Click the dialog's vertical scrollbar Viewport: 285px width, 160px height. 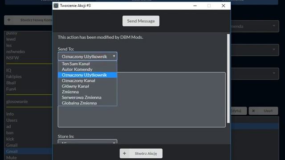pyautogui.click(x=228, y=78)
